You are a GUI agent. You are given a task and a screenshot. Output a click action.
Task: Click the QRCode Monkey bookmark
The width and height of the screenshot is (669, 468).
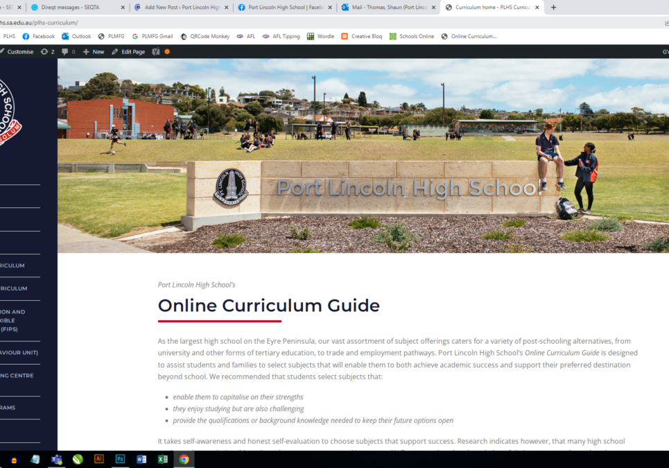[x=205, y=36]
